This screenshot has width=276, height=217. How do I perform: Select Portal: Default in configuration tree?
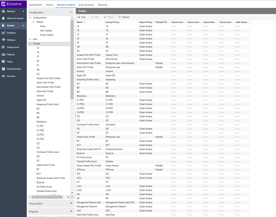[47, 35]
